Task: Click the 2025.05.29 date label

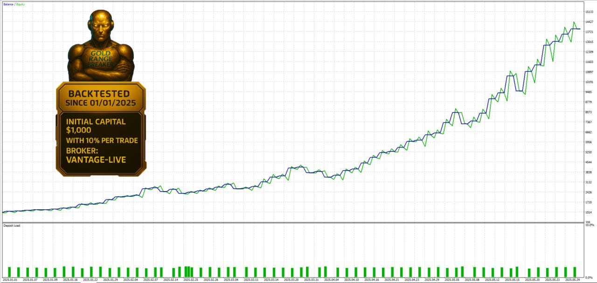Action: click(573, 280)
